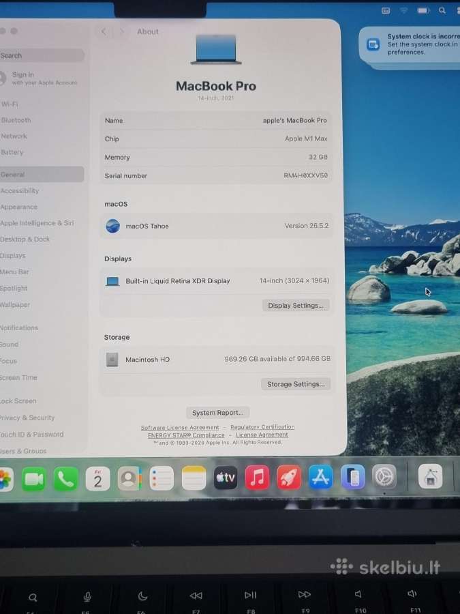Open Notifications in the sidebar
The width and height of the screenshot is (460, 614).
point(41,327)
